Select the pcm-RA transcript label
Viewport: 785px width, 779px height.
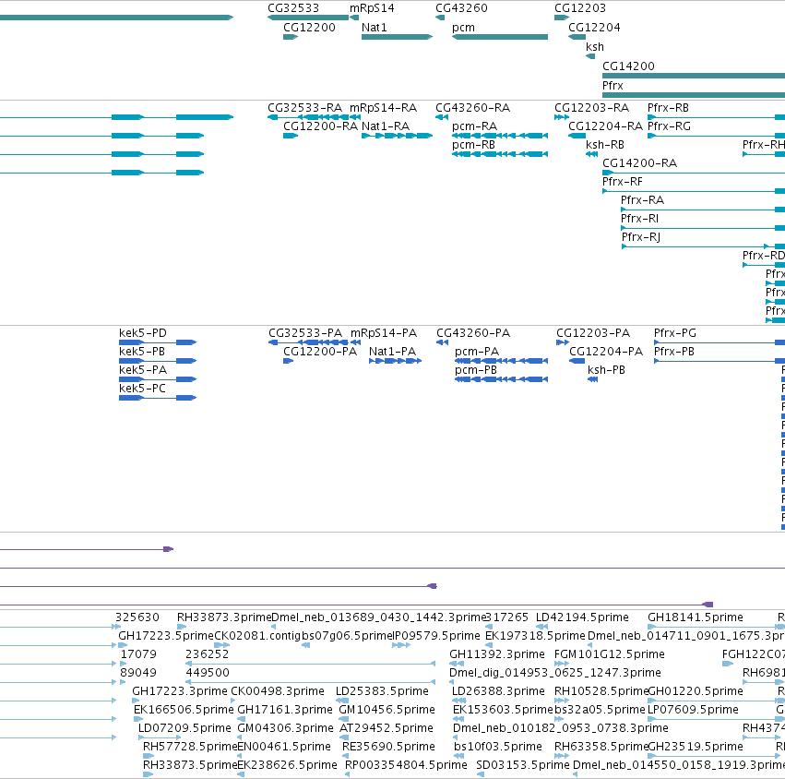pyautogui.click(x=475, y=126)
